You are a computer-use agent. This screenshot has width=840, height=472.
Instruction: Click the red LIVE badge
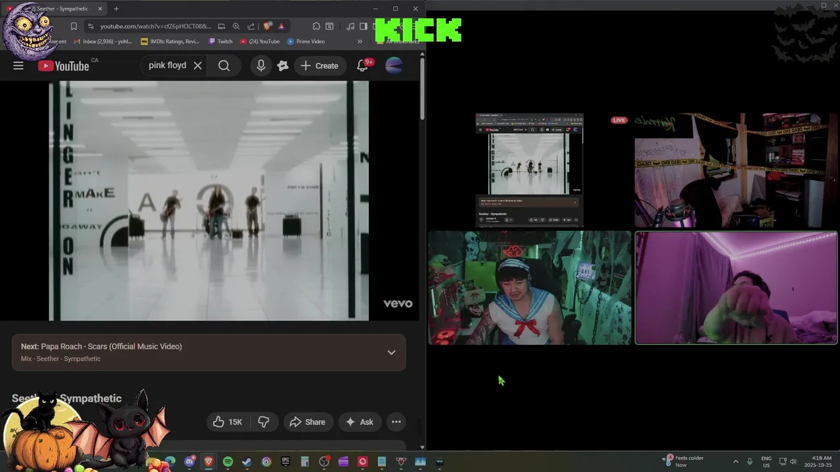[x=619, y=120]
